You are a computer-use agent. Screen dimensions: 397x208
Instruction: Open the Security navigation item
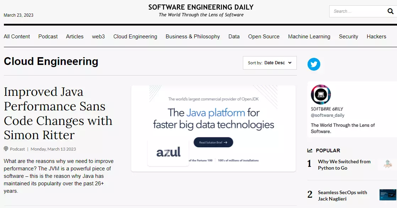coord(348,36)
